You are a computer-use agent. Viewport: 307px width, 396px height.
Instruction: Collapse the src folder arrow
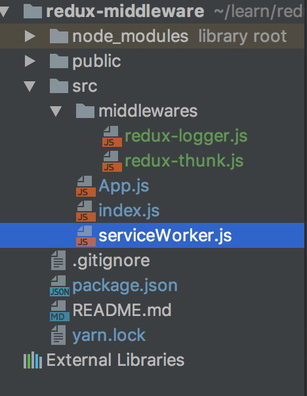(30, 86)
